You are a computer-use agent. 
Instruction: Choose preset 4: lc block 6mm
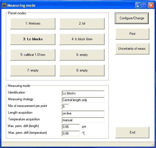tap(82, 39)
